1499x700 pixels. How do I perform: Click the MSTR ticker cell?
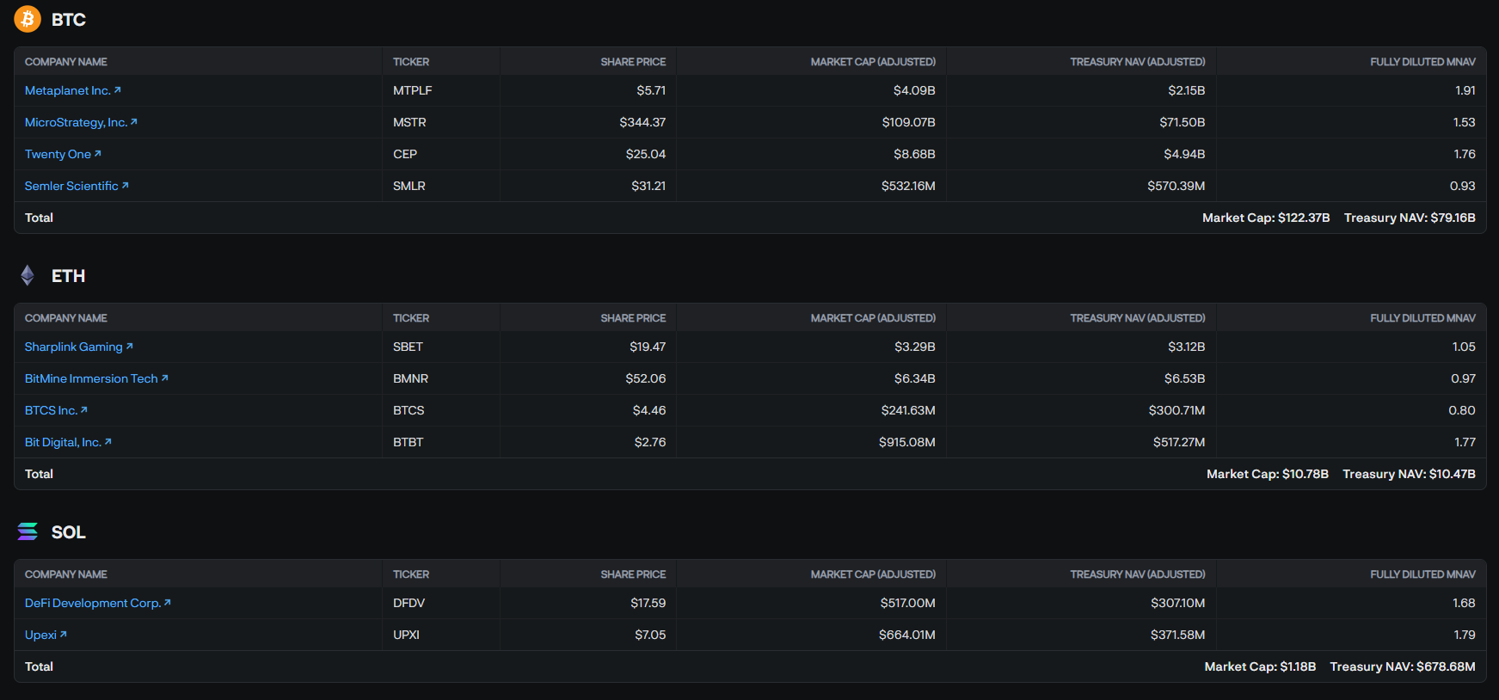pyautogui.click(x=409, y=122)
